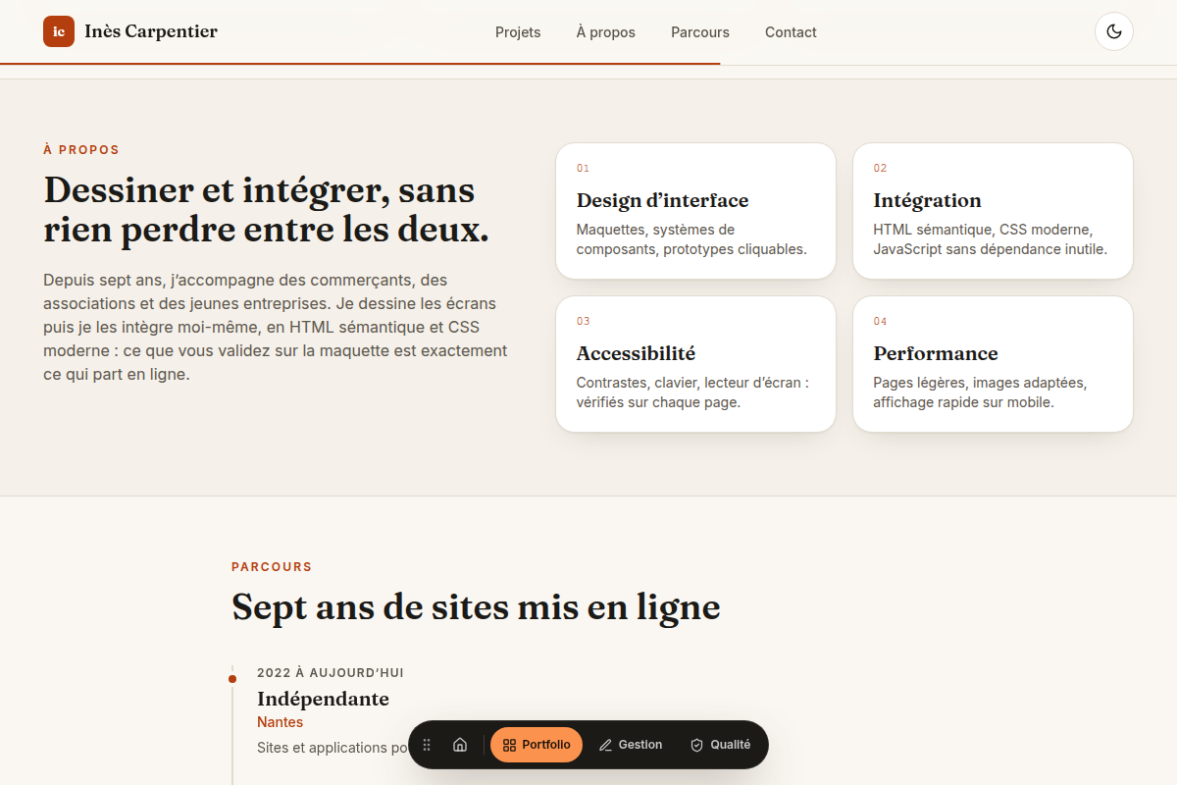Toggle dark mode with moon icon
Image resolution: width=1177 pixels, height=785 pixels.
[1114, 31]
